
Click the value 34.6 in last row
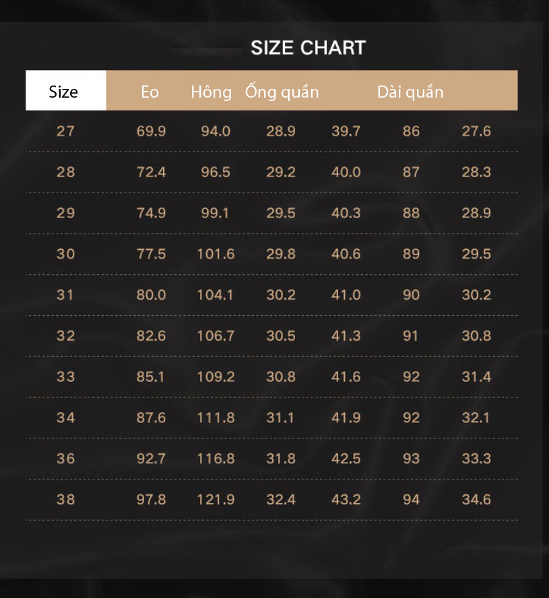coord(476,500)
